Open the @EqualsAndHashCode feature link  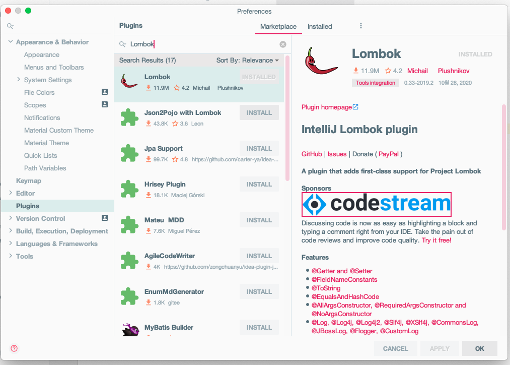coord(345,296)
